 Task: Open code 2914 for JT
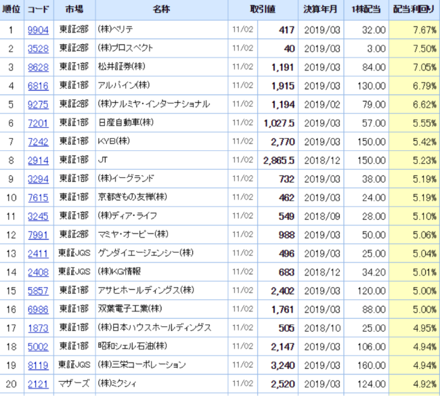[38, 160]
